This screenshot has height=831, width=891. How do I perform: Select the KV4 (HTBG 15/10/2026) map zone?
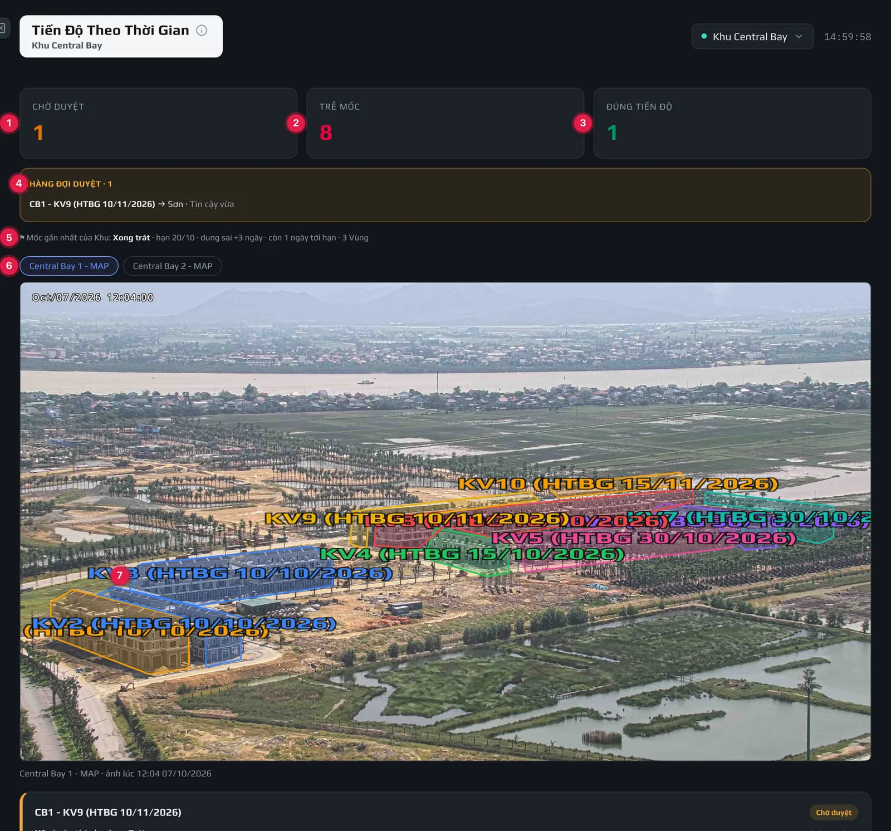472,554
